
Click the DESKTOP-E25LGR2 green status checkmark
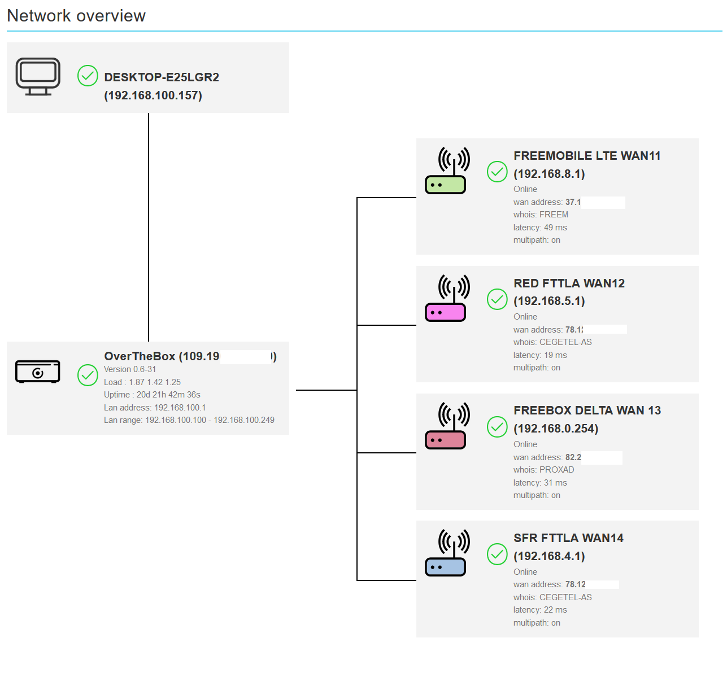[x=88, y=76]
